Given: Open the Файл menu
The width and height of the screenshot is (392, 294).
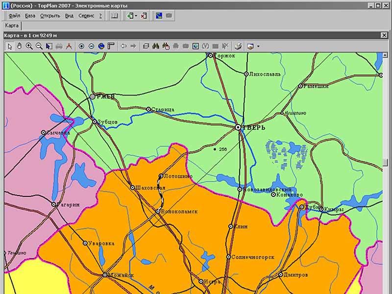Looking at the screenshot, I should [x=14, y=16].
